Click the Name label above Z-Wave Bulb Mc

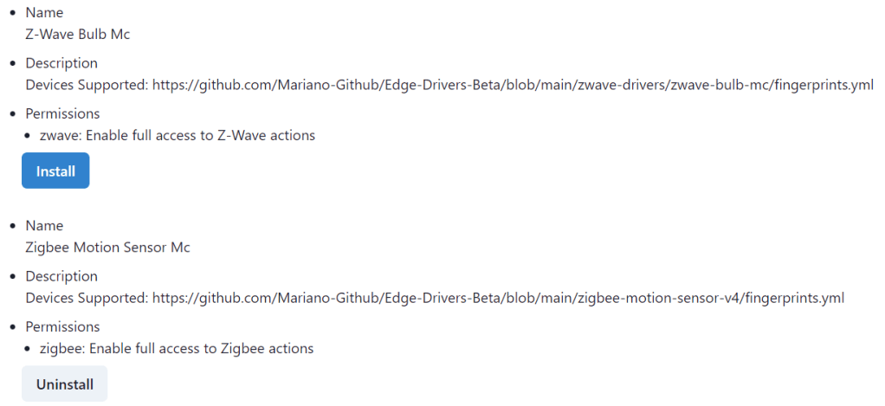[x=44, y=13]
